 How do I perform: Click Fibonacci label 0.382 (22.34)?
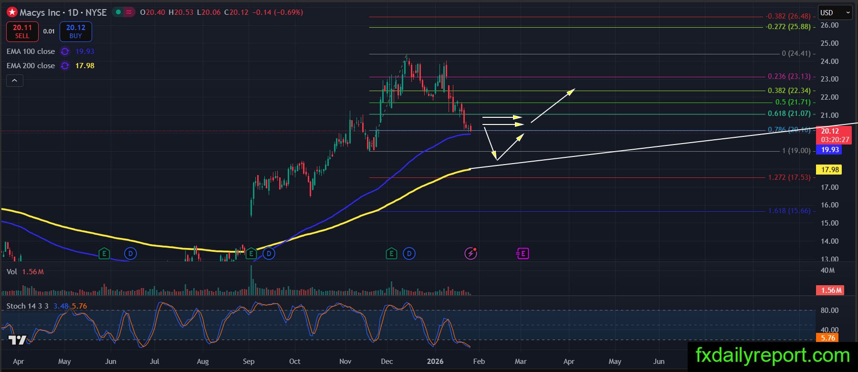point(789,91)
